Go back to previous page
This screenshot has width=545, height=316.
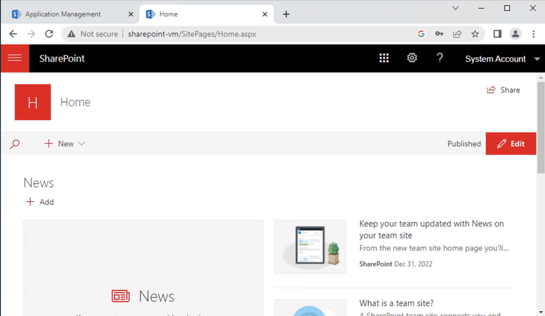pos(13,34)
